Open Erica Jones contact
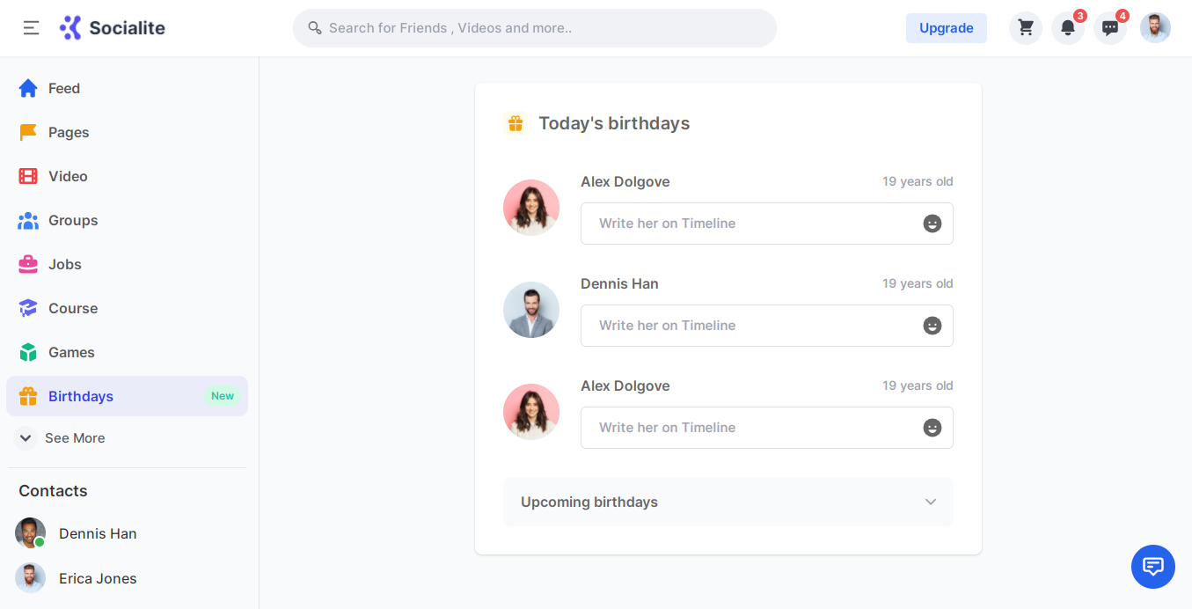This screenshot has width=1192, height=609. point(97,578)
